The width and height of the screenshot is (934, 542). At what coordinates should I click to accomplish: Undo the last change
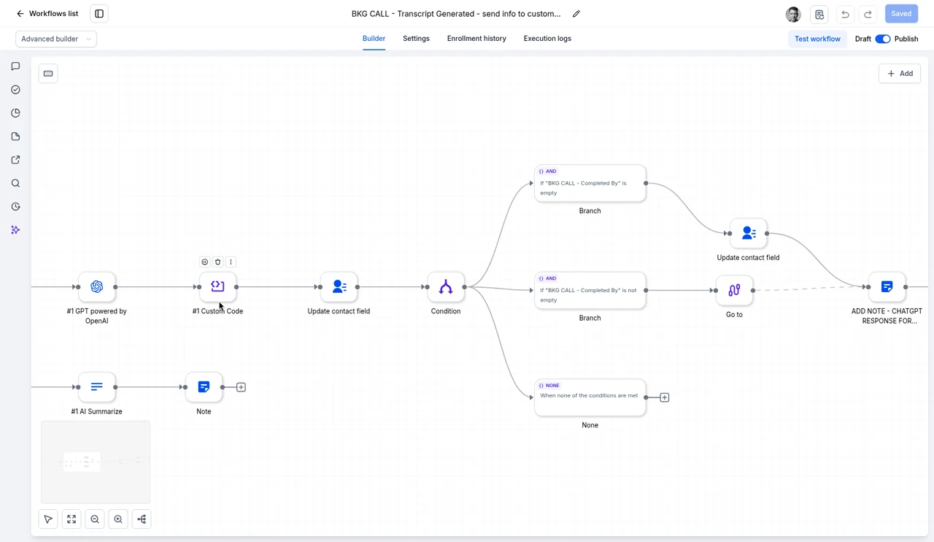(x=845, y=14)
